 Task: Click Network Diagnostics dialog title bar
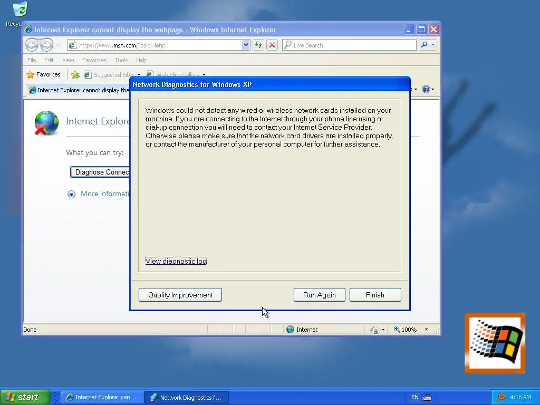click(x=269, y=84)
